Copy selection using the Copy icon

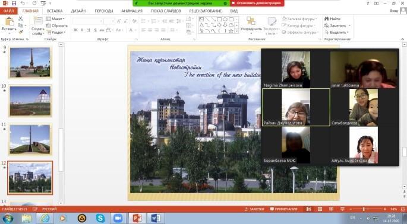[x=21, y=25]
